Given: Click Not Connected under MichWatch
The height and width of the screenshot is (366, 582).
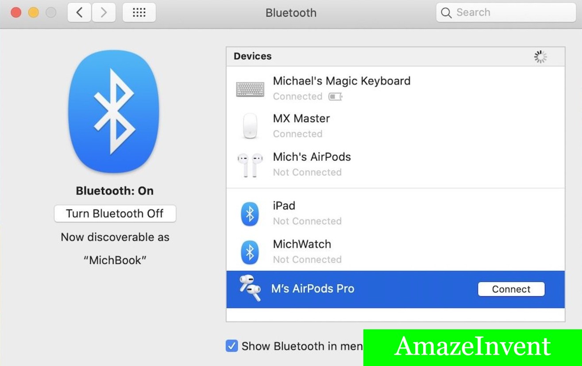Looking at the screenshot, I should 307,259.
